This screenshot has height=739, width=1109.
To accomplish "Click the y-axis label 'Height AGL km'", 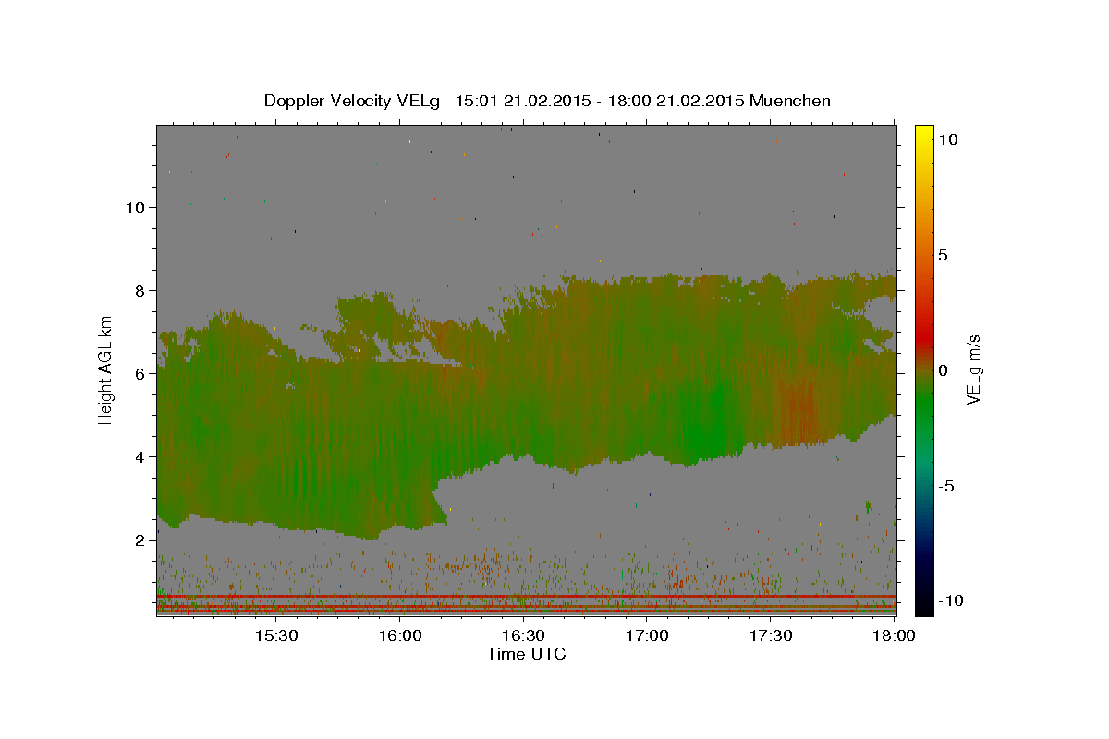I will (x=105, y=369).
